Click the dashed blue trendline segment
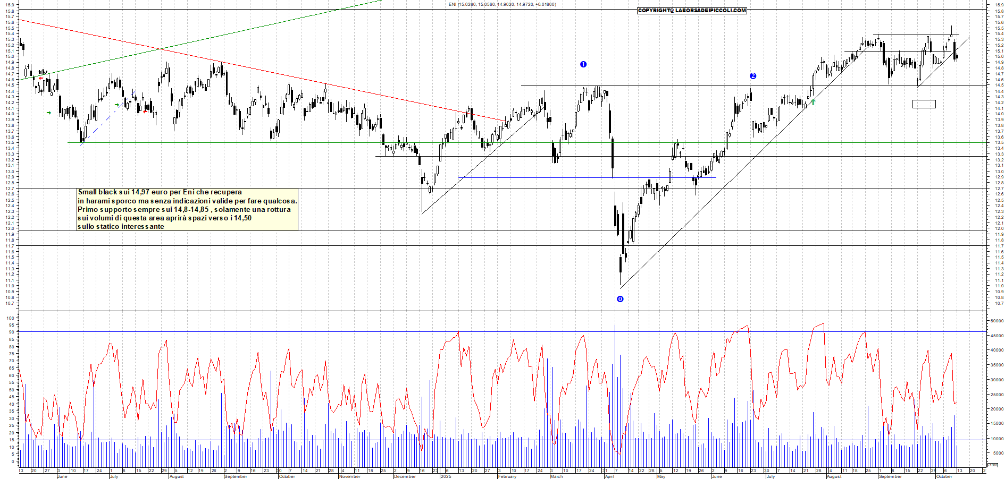The height and width of the screenshot is (479, 1005). (x=101, y=123)
